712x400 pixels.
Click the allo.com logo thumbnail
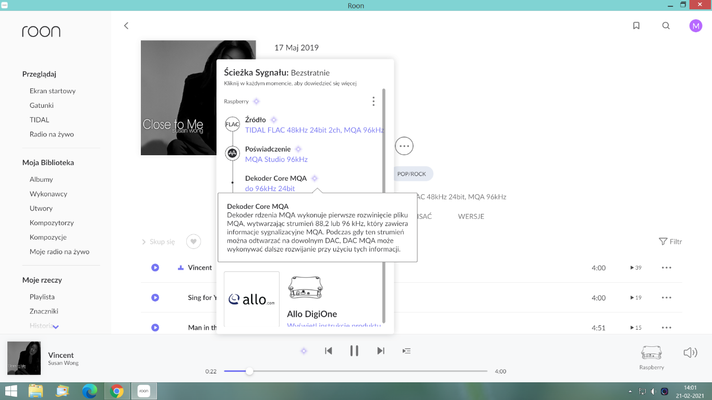[x=251, y=299]
